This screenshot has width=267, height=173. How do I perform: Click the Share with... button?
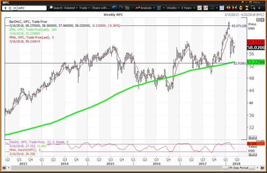pyautogui.click(x=101, y=8)
